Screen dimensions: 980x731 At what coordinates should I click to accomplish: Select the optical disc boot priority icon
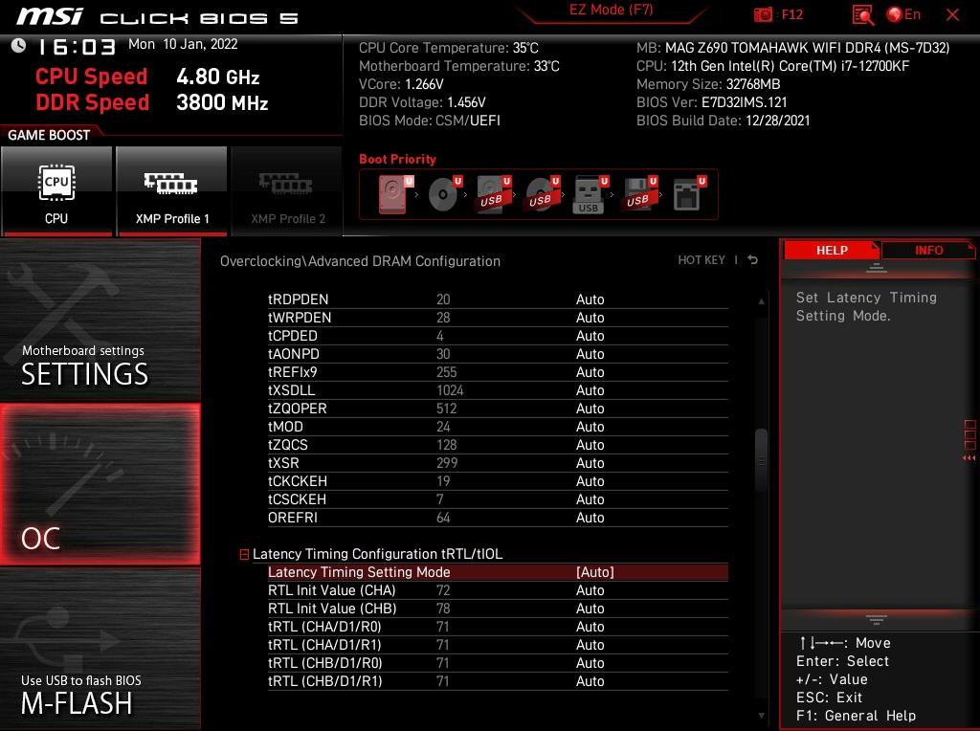pos(445,194)
